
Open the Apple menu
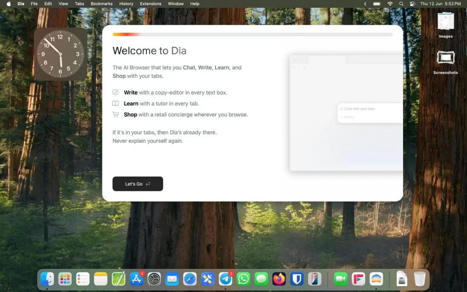point(9,4)
